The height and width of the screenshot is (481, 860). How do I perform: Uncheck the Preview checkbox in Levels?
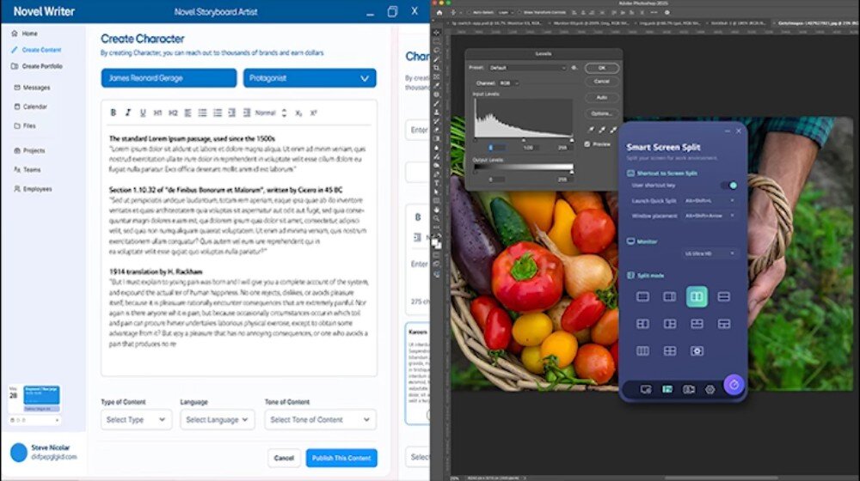[587, 144]
